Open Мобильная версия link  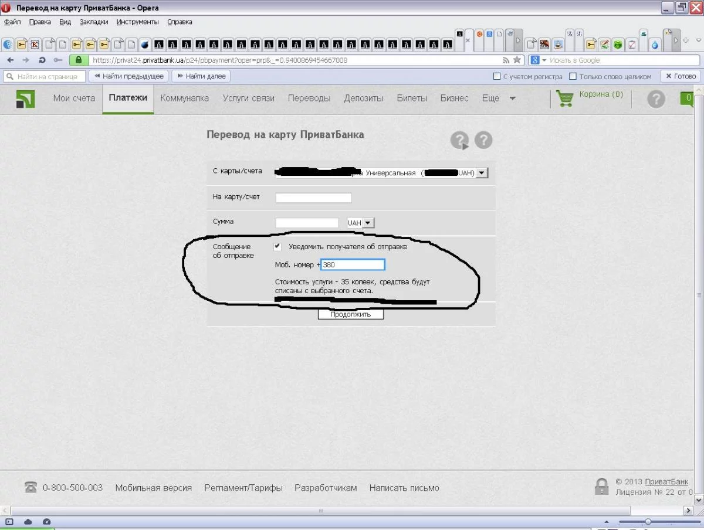[154, 488]
